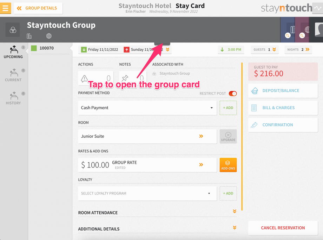
Task: Expand the Additional Details section
Action: click(235, 228)
